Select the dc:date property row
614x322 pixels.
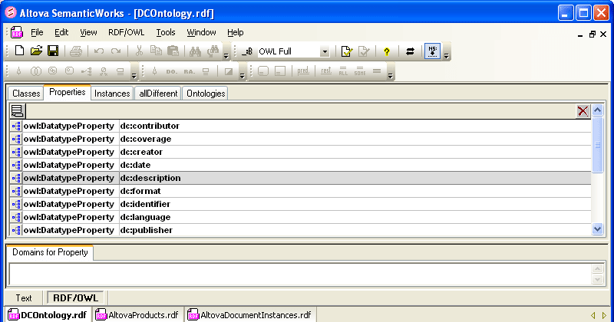[300, 165]
